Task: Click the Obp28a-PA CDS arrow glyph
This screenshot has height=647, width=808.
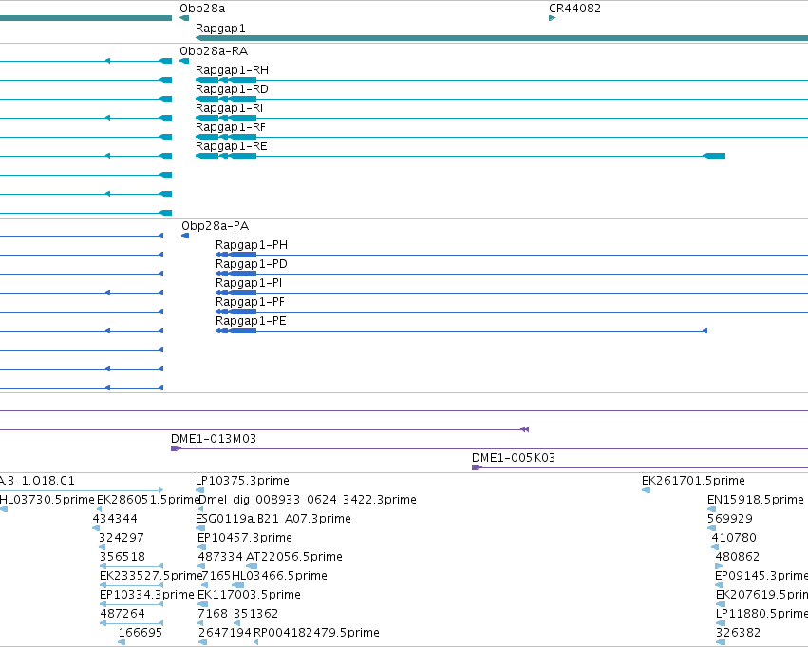Action: [185, 236]
